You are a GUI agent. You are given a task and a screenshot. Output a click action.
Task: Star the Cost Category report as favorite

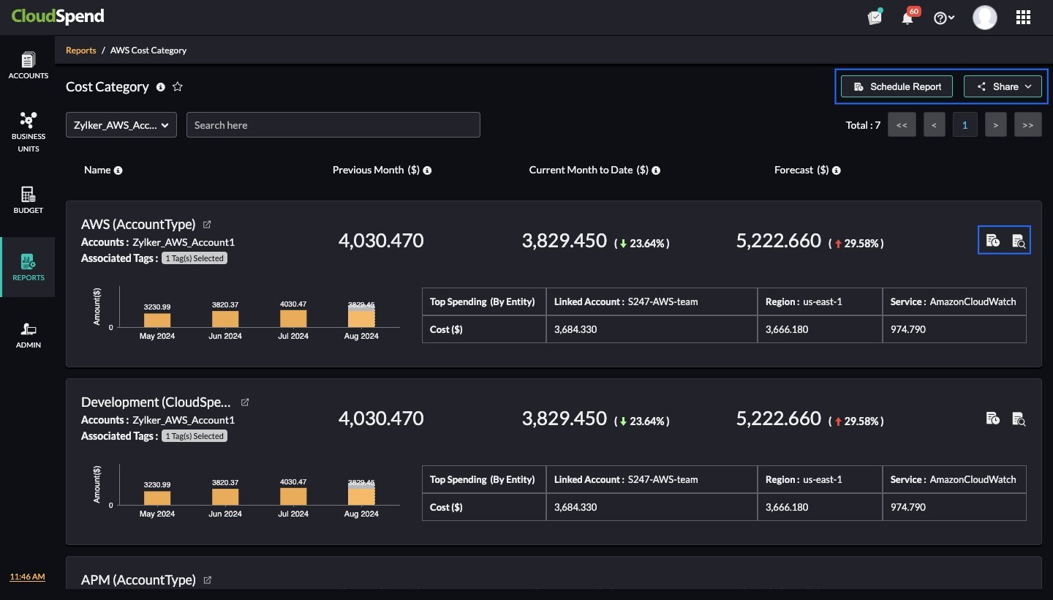[x=178, y=87]
